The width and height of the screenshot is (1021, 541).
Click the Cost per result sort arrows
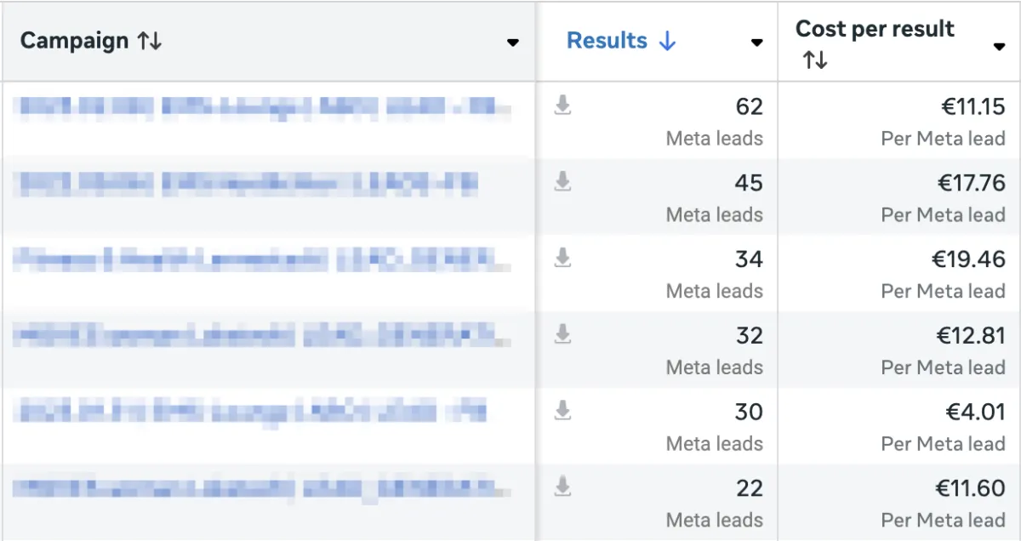point(814,60)
